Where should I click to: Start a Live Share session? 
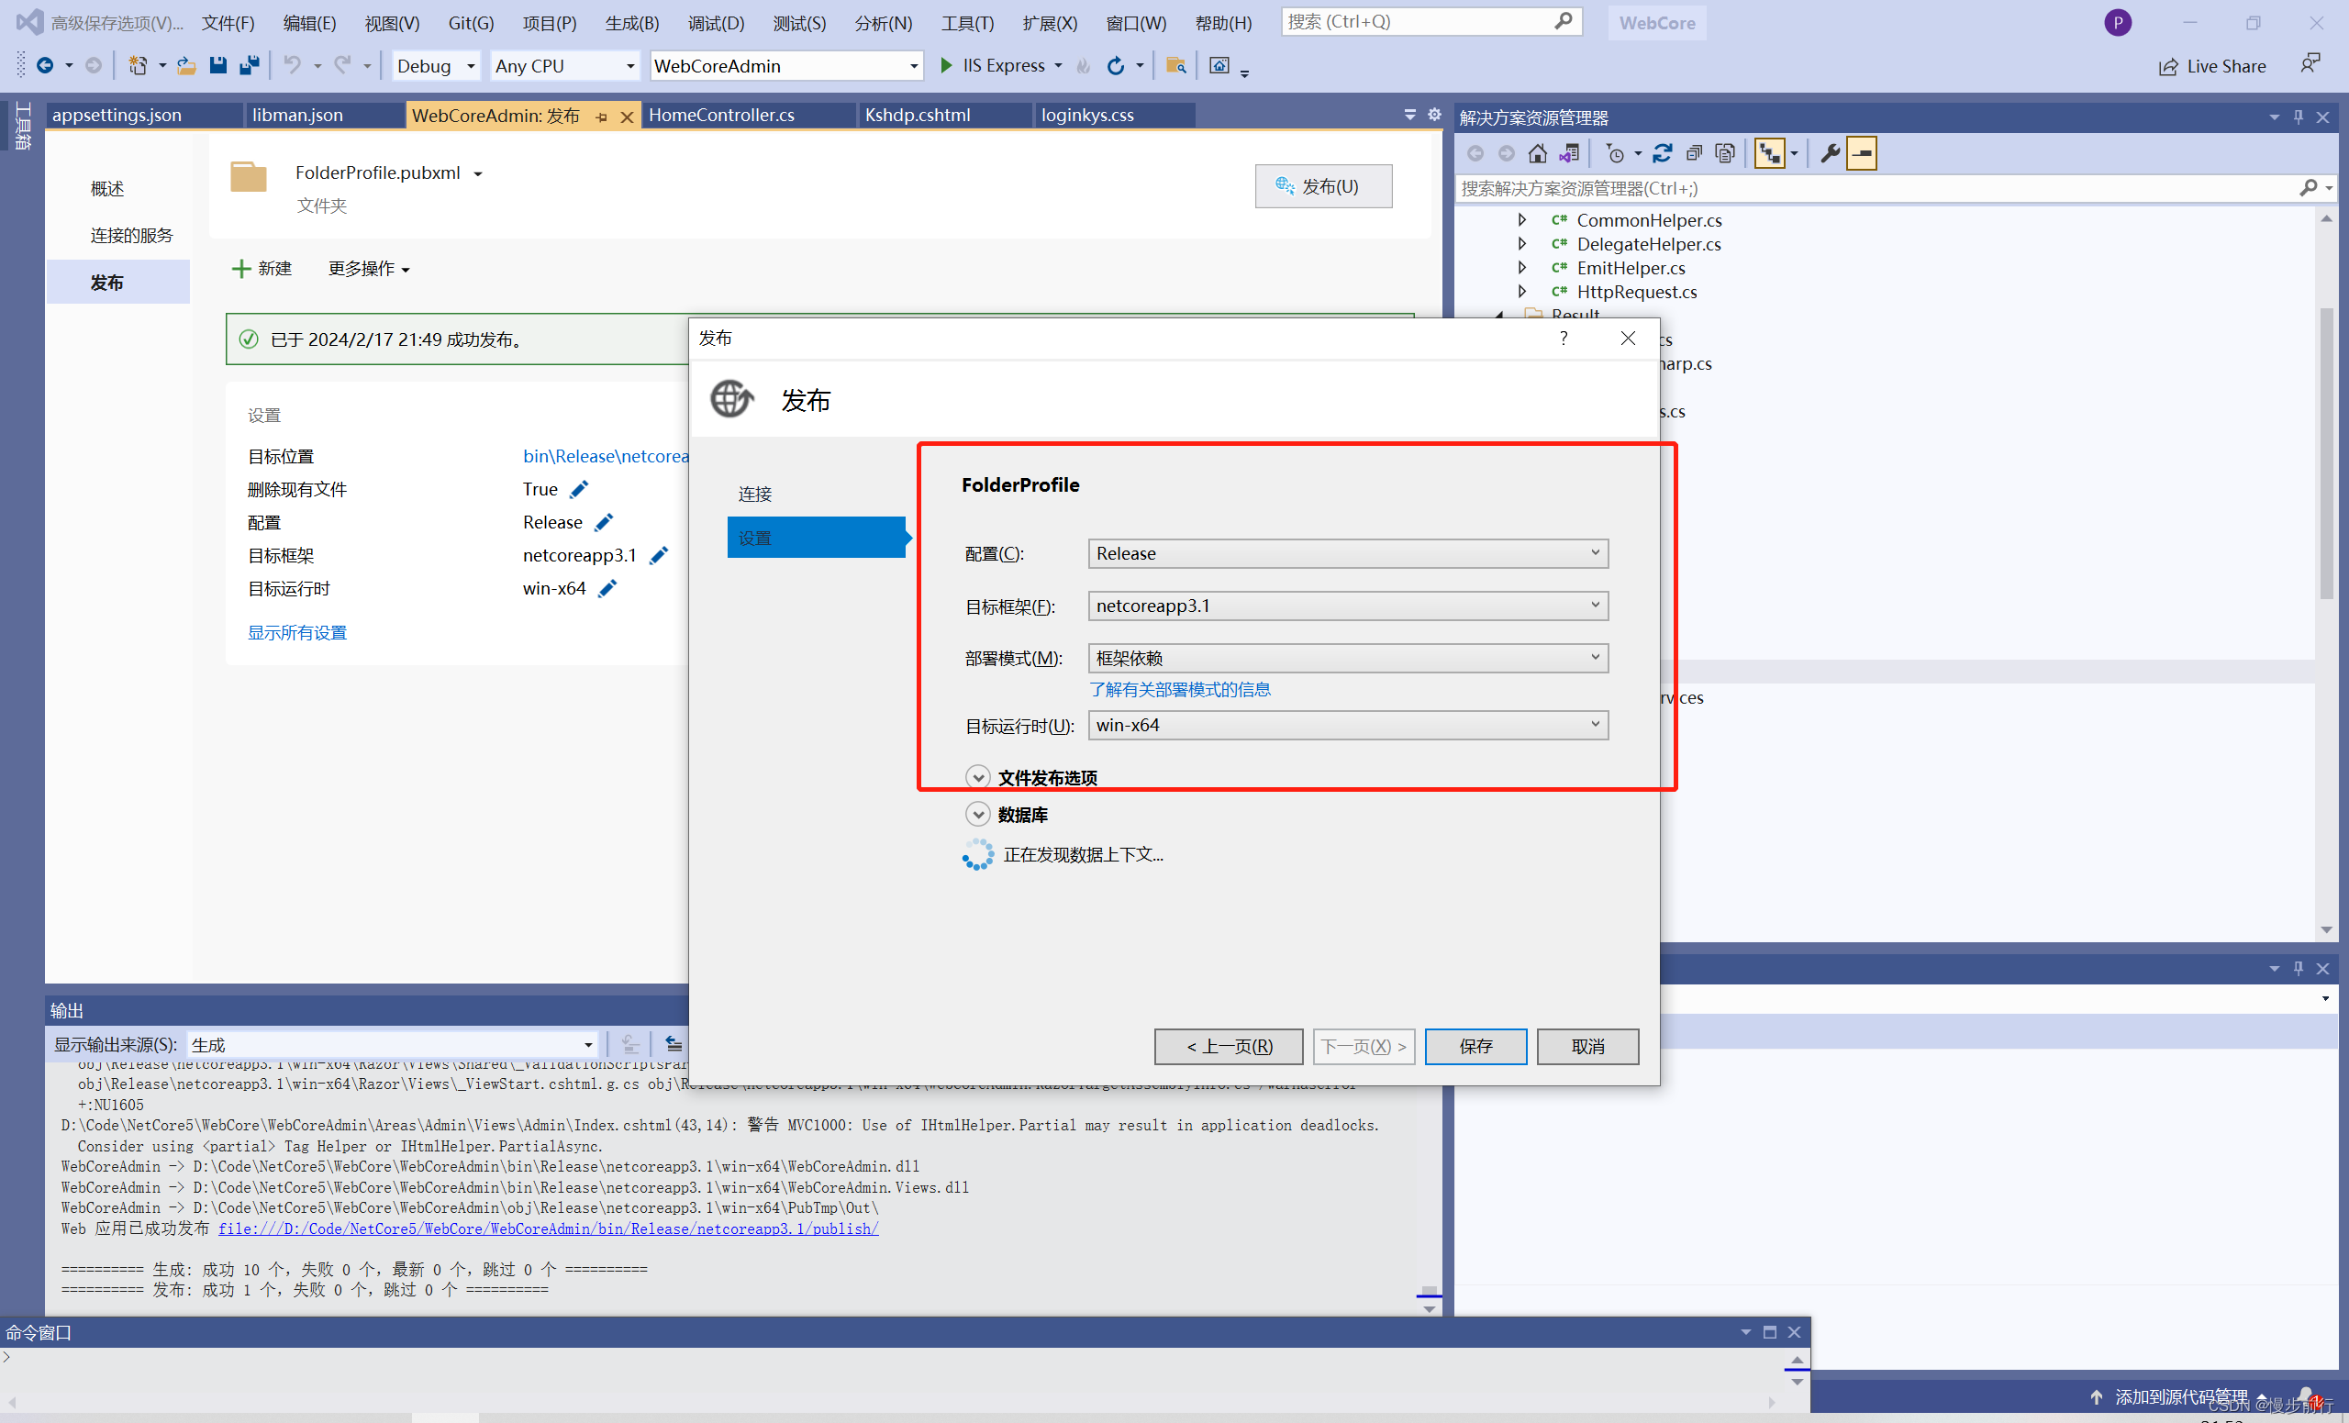click(x=2210, y=66)
